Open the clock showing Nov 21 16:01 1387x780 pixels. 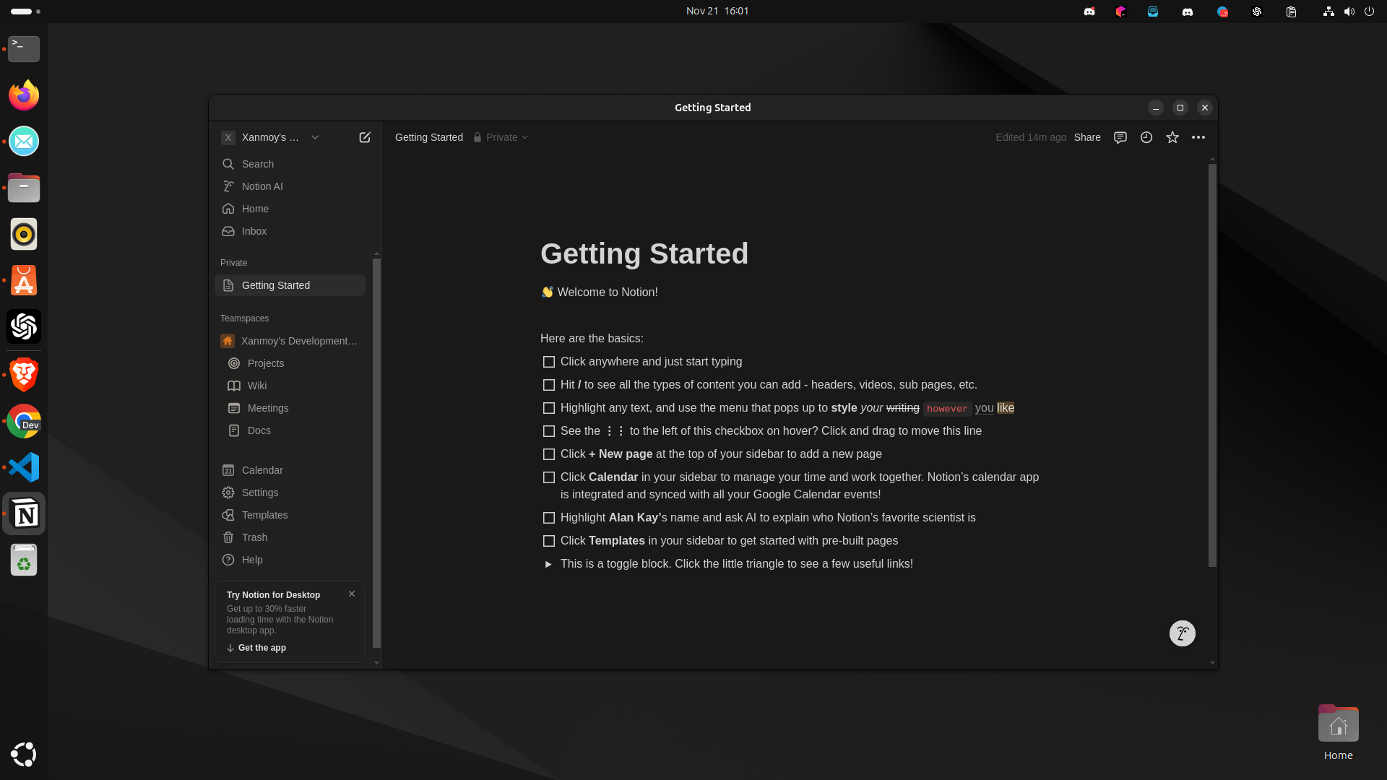pyautogui.click(x=717, y=11)
